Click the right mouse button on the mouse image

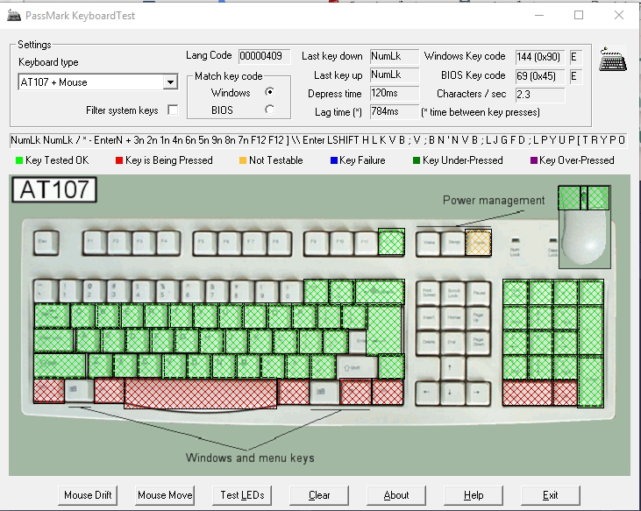click(599, 198)
